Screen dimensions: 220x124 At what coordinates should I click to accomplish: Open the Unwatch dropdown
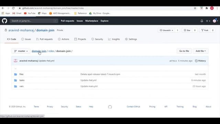166,30
